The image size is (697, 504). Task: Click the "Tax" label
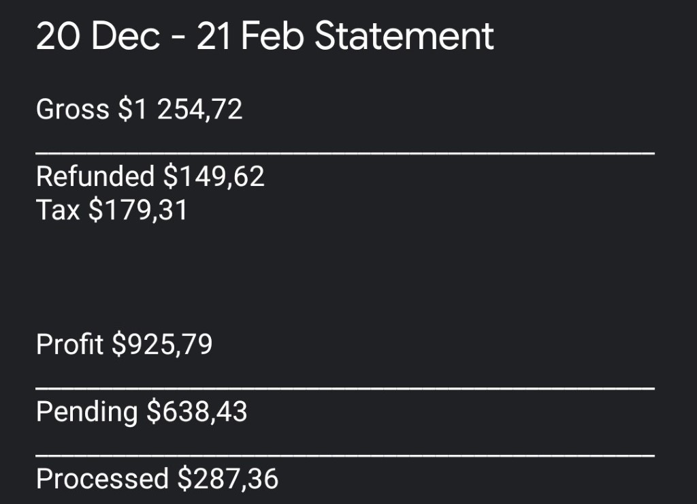[58, 210]
